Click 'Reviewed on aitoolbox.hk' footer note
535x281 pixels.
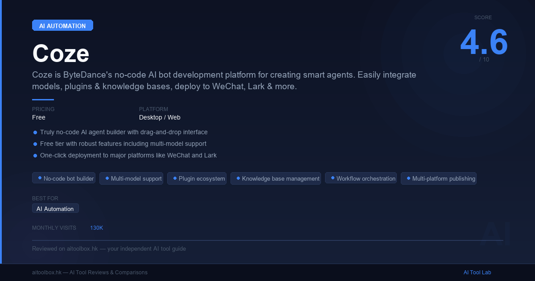(x=109, y=249)
